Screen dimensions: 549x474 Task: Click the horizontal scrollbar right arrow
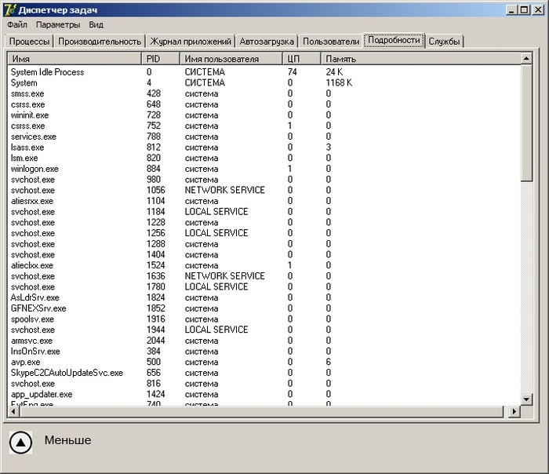point(514,411)
